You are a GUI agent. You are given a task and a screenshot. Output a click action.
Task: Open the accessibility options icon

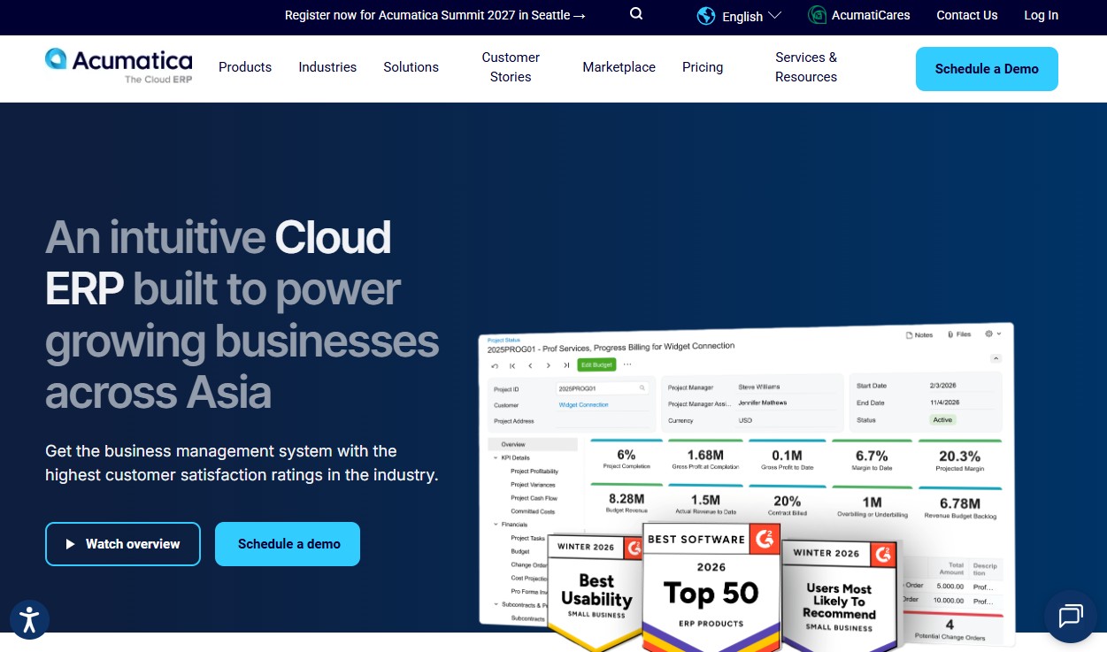click(x=29, y=618)
